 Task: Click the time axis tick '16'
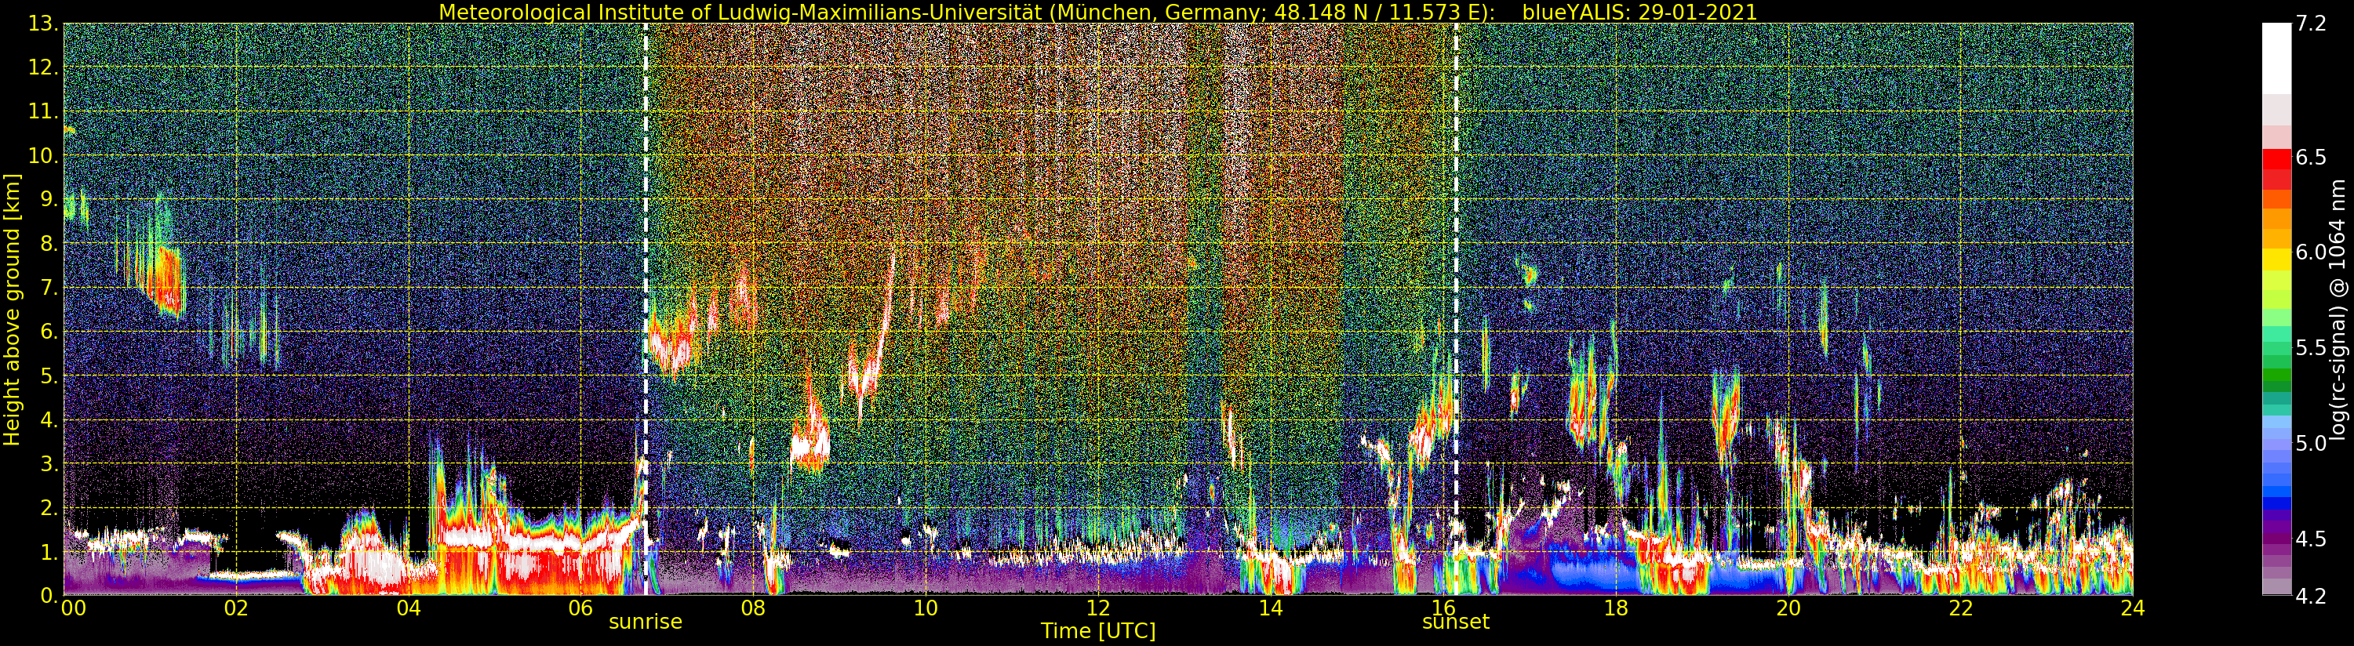pyautogui.click(x=1443, y=608)
